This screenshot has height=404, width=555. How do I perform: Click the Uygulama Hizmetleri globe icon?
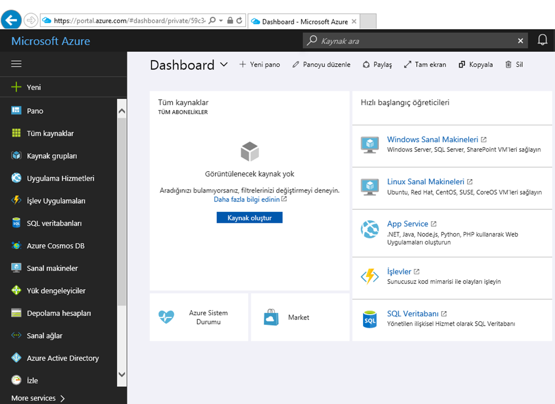point(16,178)
